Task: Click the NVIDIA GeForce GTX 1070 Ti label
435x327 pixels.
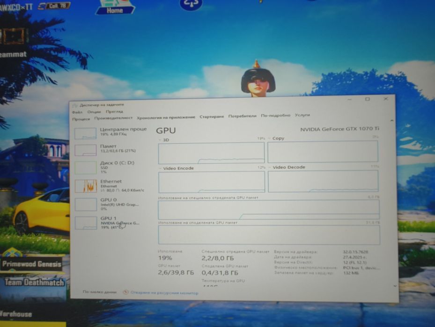Action: (x=339, y=129)
